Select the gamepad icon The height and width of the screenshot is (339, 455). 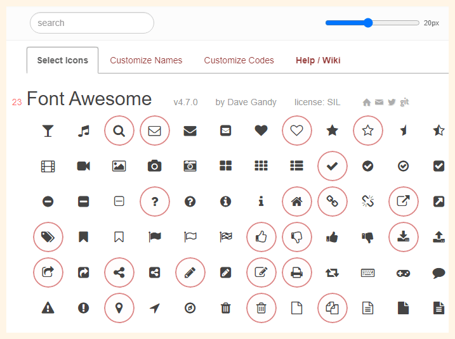point(404,273)
